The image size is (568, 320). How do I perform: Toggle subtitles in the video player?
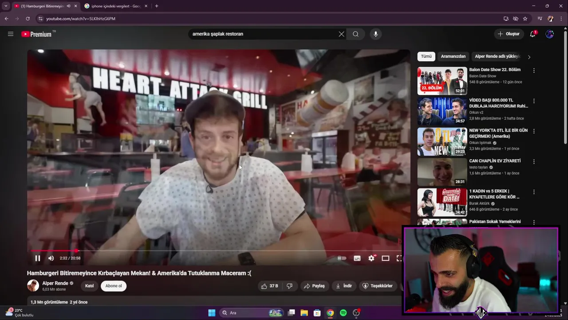(x=357, y=258)
